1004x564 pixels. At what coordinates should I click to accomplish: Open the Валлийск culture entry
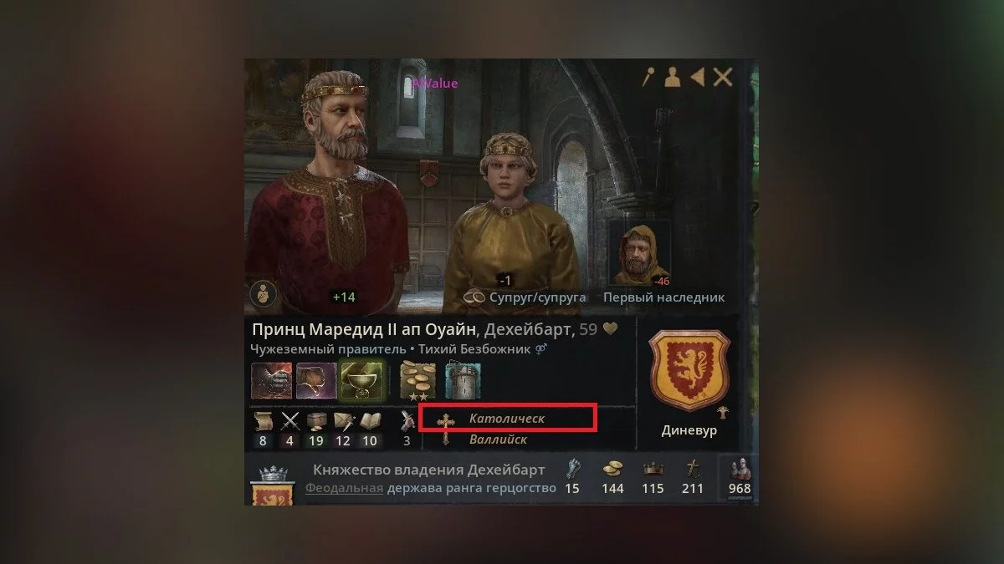pyautogui.click(x=498, y=439)
